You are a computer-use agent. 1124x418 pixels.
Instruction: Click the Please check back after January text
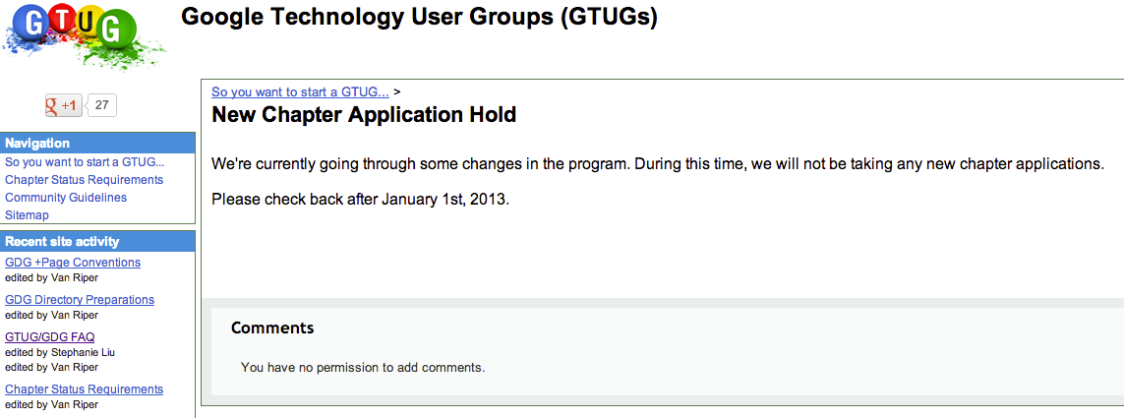pyautogui.click(x=361, y=200)
